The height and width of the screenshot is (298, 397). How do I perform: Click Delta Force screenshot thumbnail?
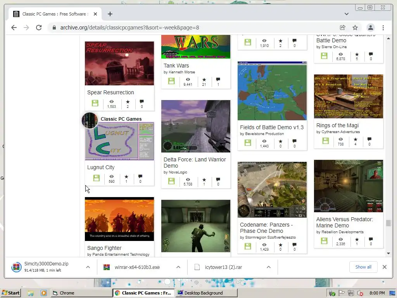(x=196, y=126)
